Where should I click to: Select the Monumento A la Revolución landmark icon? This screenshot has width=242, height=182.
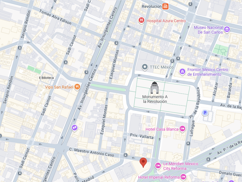[x=154, y=88]
